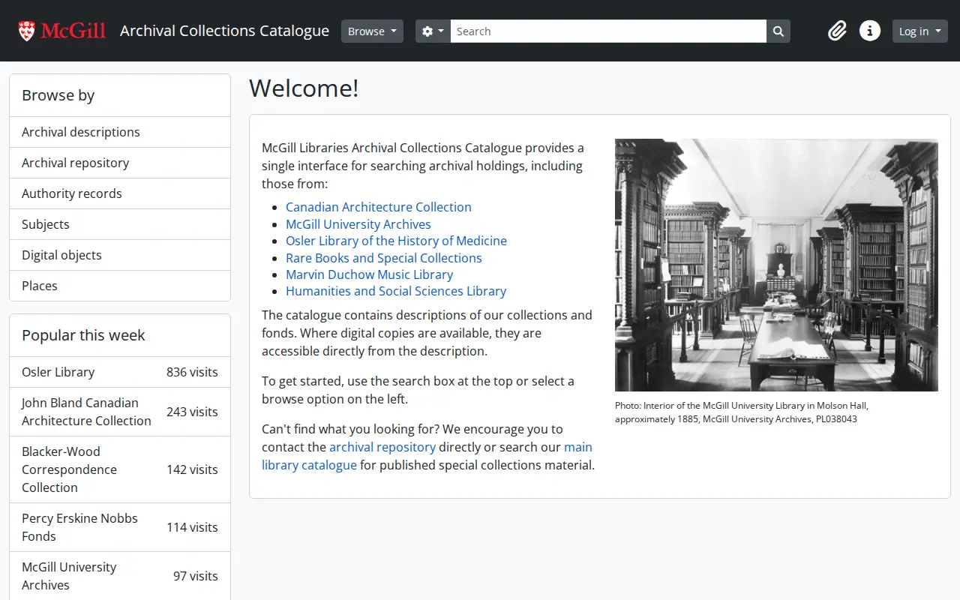960x600 pixels.
Task: Click the Popular this week heading
Action: pos(83,335)
